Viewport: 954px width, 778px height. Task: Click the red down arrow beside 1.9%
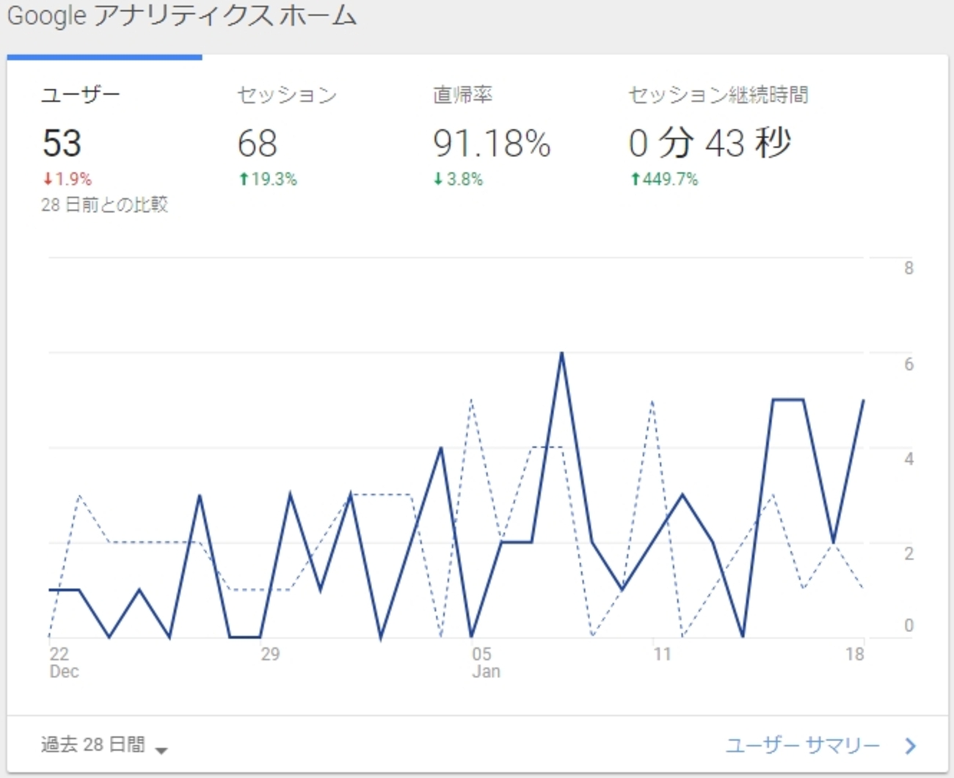[48, 179]
